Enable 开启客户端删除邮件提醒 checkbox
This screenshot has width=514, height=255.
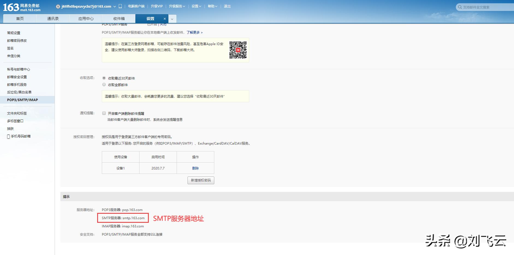point(104,113)
